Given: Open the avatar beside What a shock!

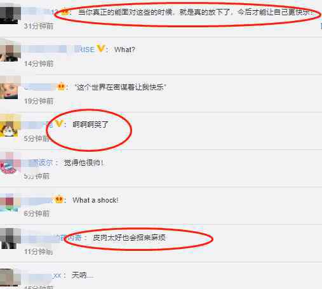Looking at the screenshot, I should [x=9, y=202].
